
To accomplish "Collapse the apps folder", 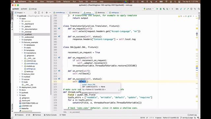I will [x=17, y=19].
